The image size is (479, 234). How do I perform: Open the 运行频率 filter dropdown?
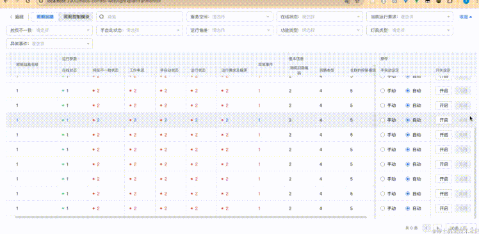pyautogui.click(x=230, y=30)
